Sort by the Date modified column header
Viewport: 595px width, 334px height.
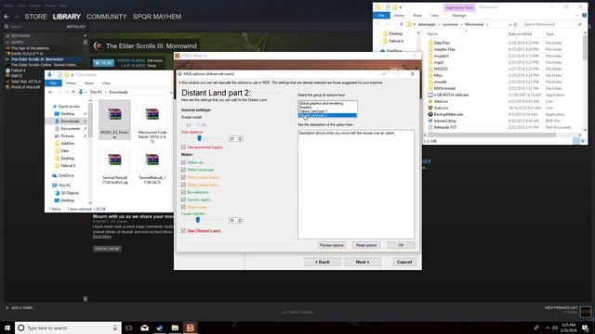(x=520, y=34)
